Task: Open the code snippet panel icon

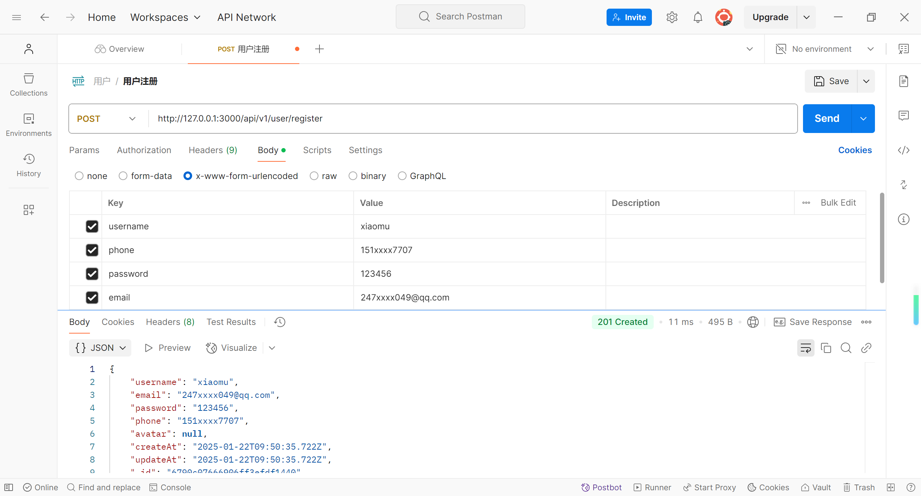Action: tap(903, 150)
